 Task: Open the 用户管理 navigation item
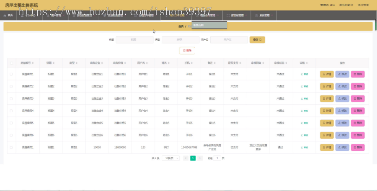click(x=55, y=15)
